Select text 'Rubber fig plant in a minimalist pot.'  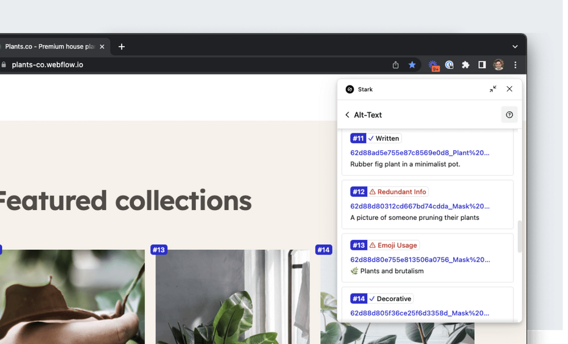(405, 164)
